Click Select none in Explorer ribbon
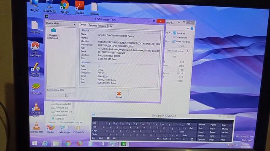Image resolution: width=270 pixels, height=151 pixels. (x=180, y=37)
